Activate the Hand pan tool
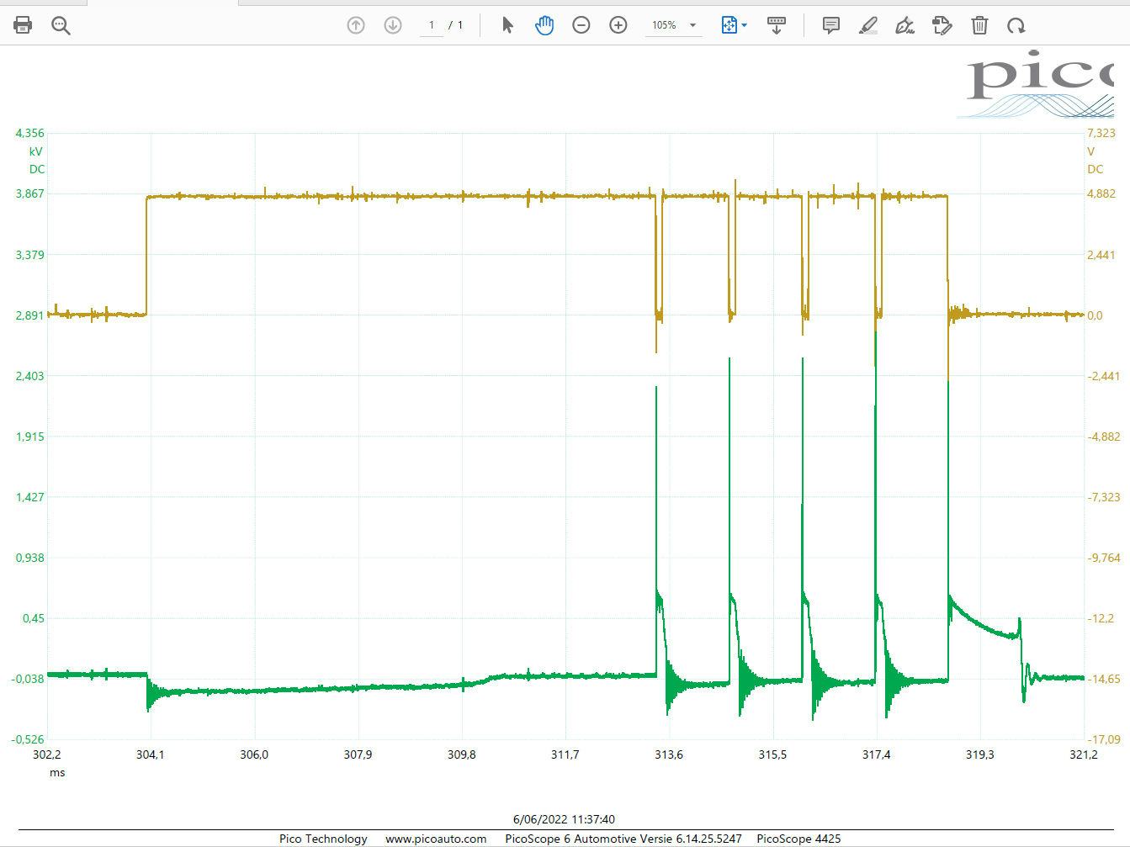Screen dimensions: 1130x847 tap(544, 25)
